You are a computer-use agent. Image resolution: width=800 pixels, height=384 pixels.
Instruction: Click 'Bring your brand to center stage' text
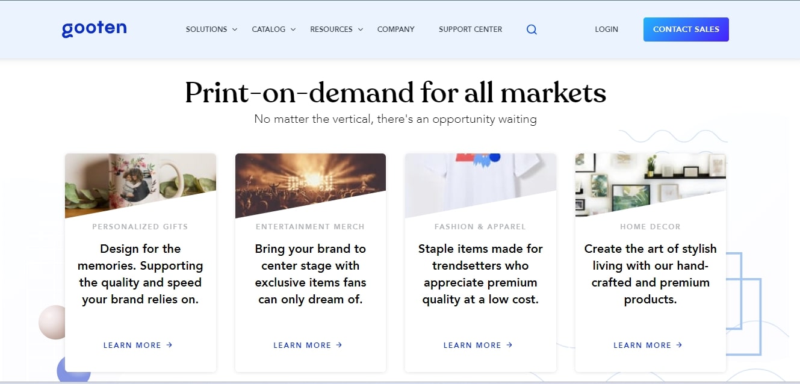click(311, 274)
